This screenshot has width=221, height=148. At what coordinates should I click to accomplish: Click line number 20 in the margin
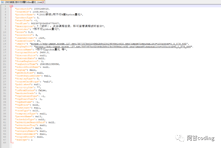pos(5,61)
